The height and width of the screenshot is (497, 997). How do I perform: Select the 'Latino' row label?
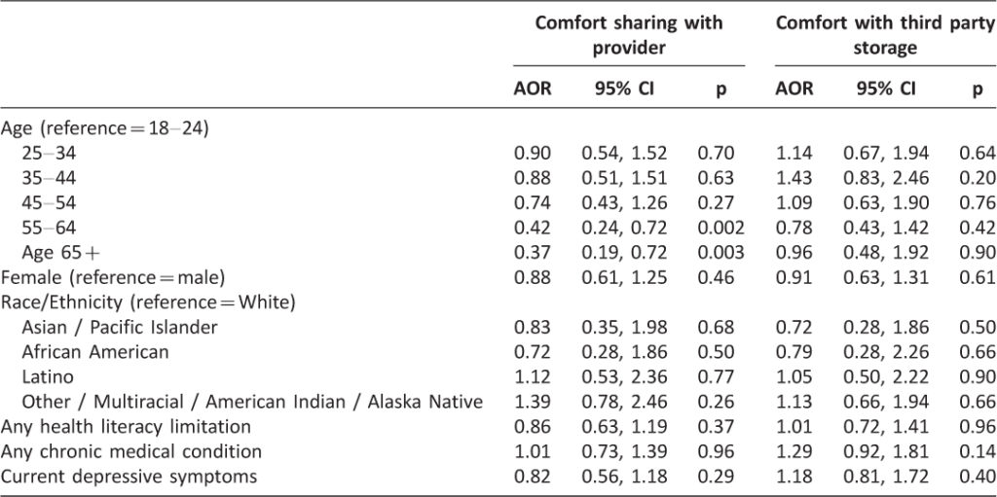point(48,376)
